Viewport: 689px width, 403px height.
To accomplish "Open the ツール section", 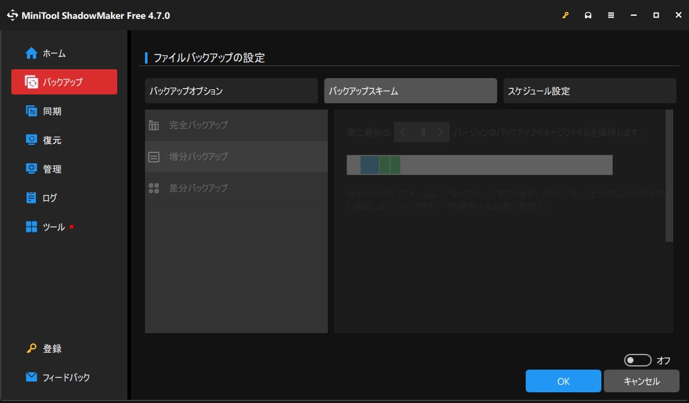I will [64, 227].
